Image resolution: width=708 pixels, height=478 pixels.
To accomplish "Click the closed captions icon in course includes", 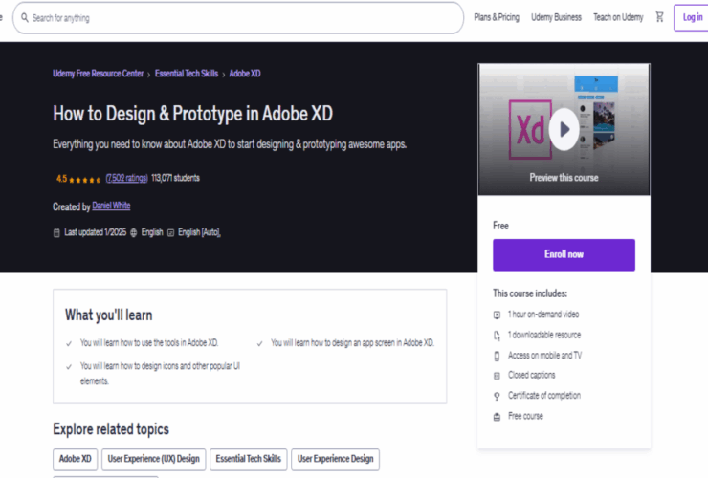I will click(x=497, y=376).
